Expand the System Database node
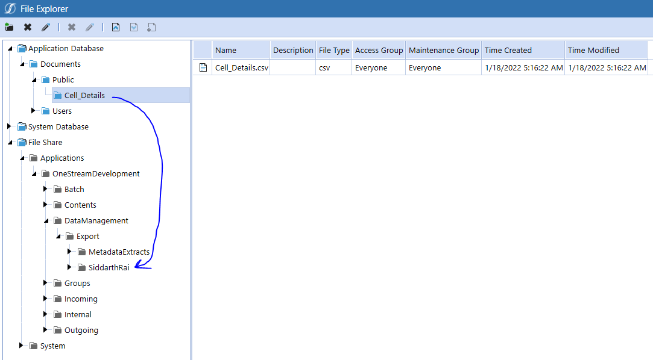The height and width of the screenshot is (360, 653). click(x=8, y=126)
